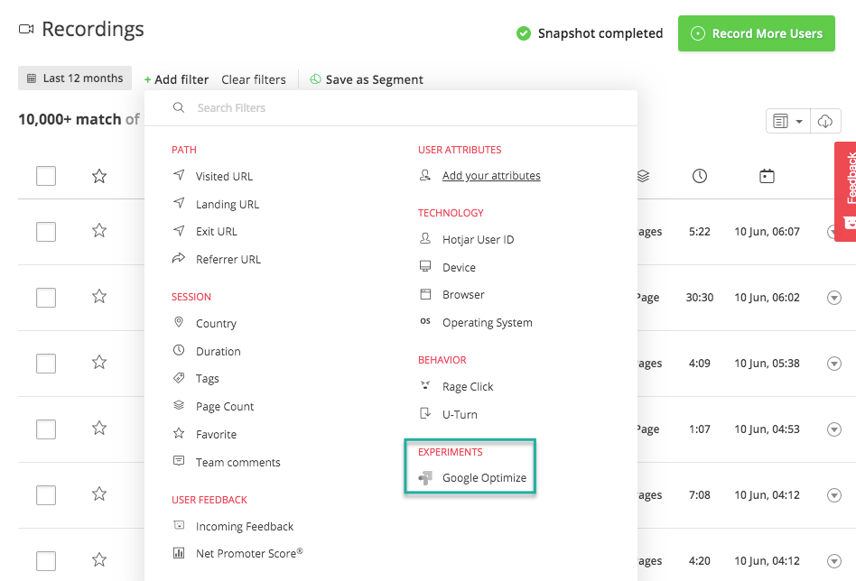Star the 5:22 recording as favorite
The width and height of the screenshot is (856, 581).
(x=98, y=230)
